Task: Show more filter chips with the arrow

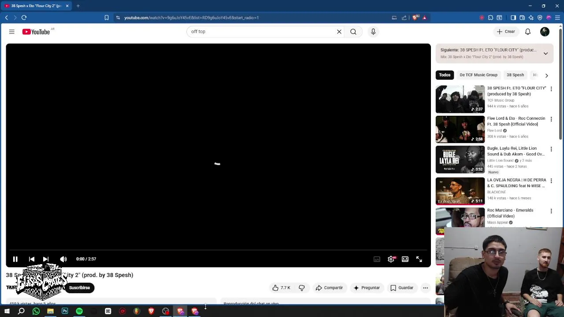Action: pyautogui.click(x=546, y=75)
